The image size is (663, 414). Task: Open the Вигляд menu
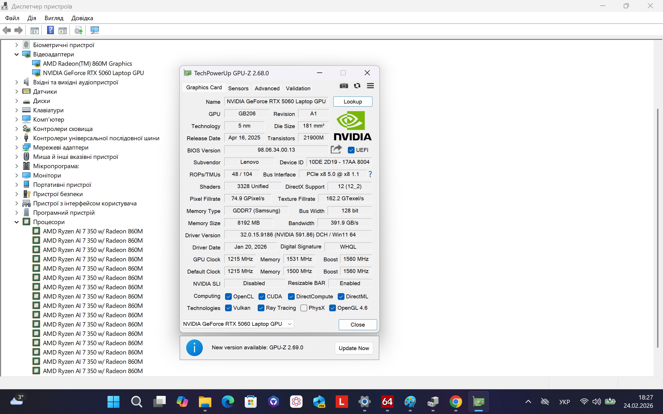point(54,18)
